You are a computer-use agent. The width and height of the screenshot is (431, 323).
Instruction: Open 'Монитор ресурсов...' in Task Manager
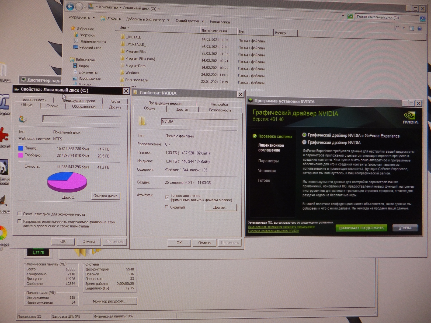(x=110, y=301)
